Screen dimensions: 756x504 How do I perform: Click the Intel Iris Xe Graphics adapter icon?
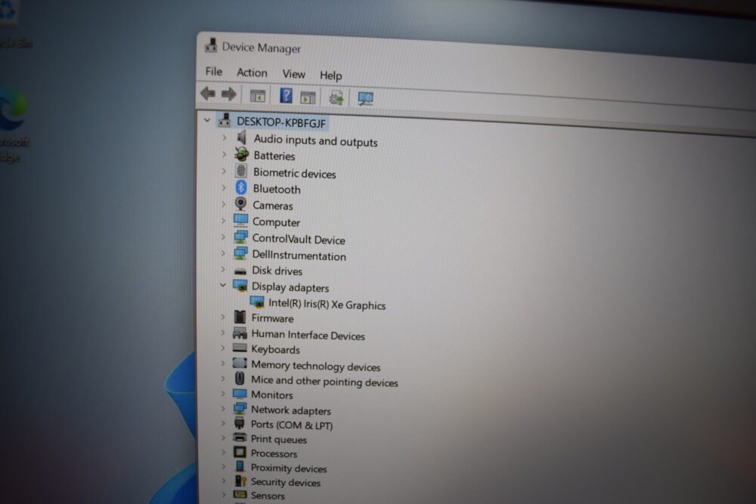(x=257, y=302)
